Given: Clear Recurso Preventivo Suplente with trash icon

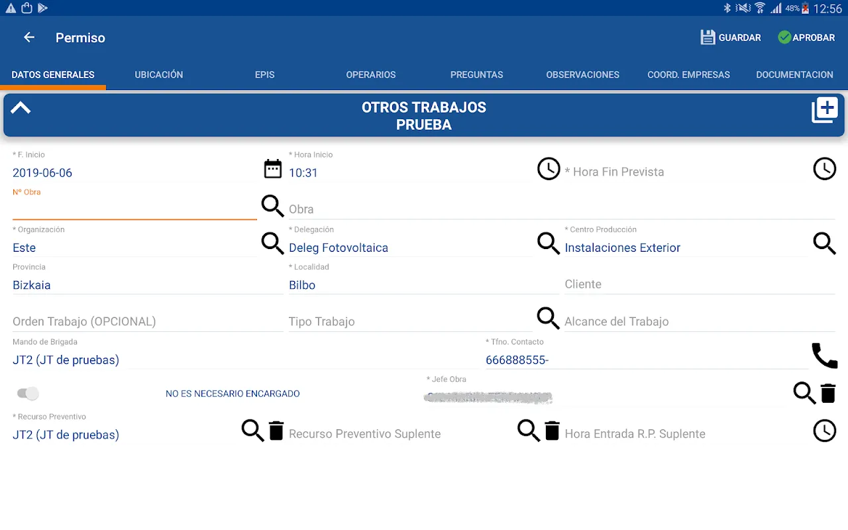Looking at the screenshot, I should (x=552, y=431).
